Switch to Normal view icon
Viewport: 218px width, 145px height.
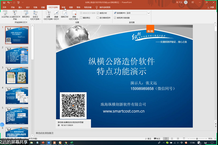pos(166,139)
